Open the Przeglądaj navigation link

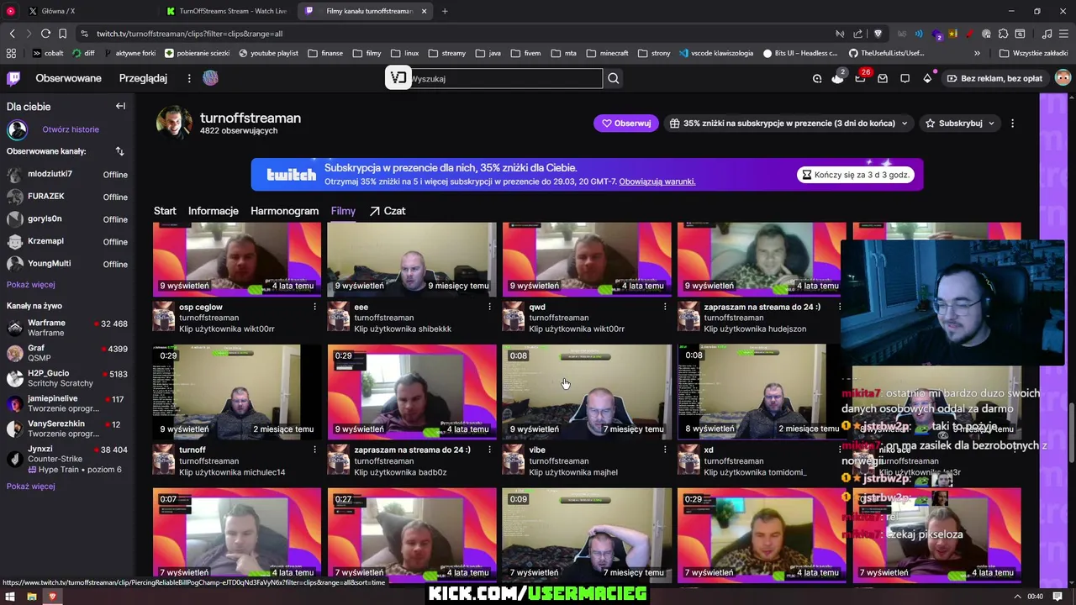[143, 78]
